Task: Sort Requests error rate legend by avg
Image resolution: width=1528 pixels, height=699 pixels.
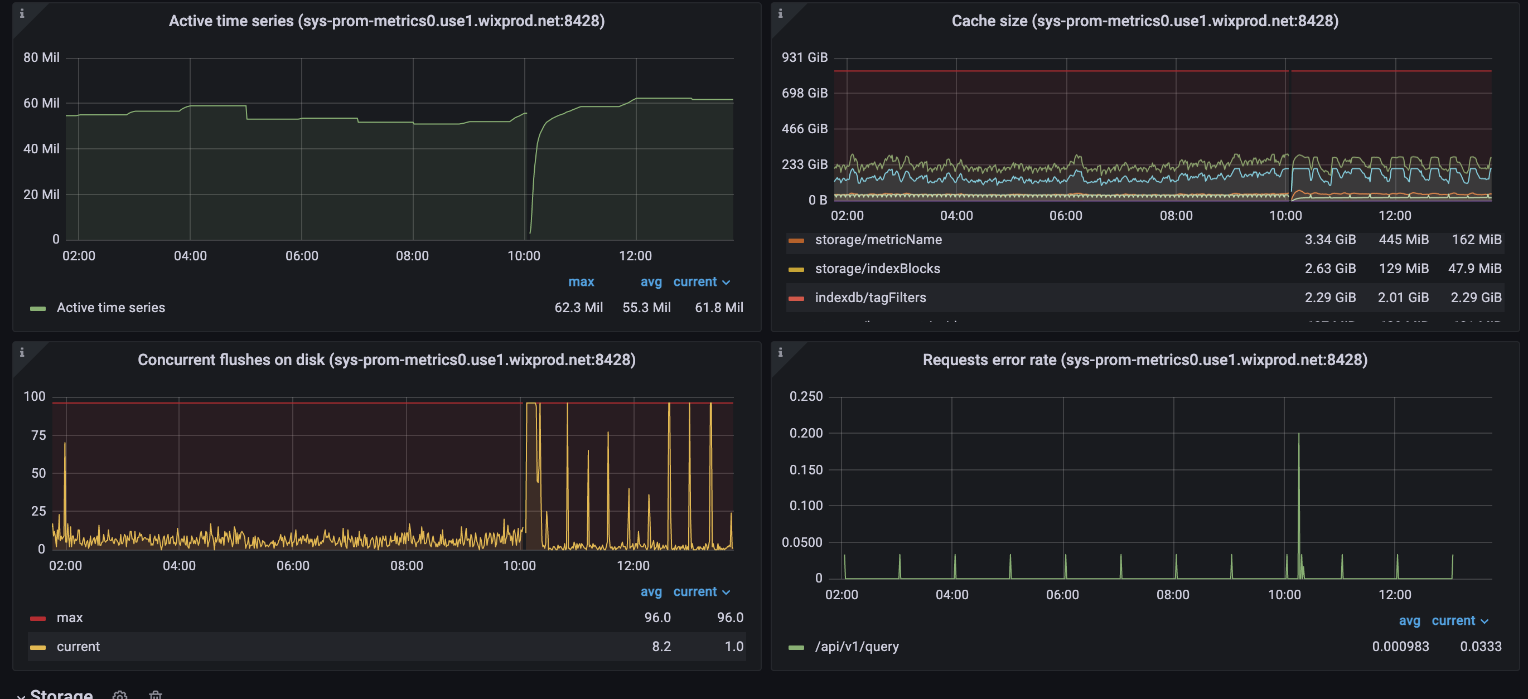Action: tap(1409, 621)
